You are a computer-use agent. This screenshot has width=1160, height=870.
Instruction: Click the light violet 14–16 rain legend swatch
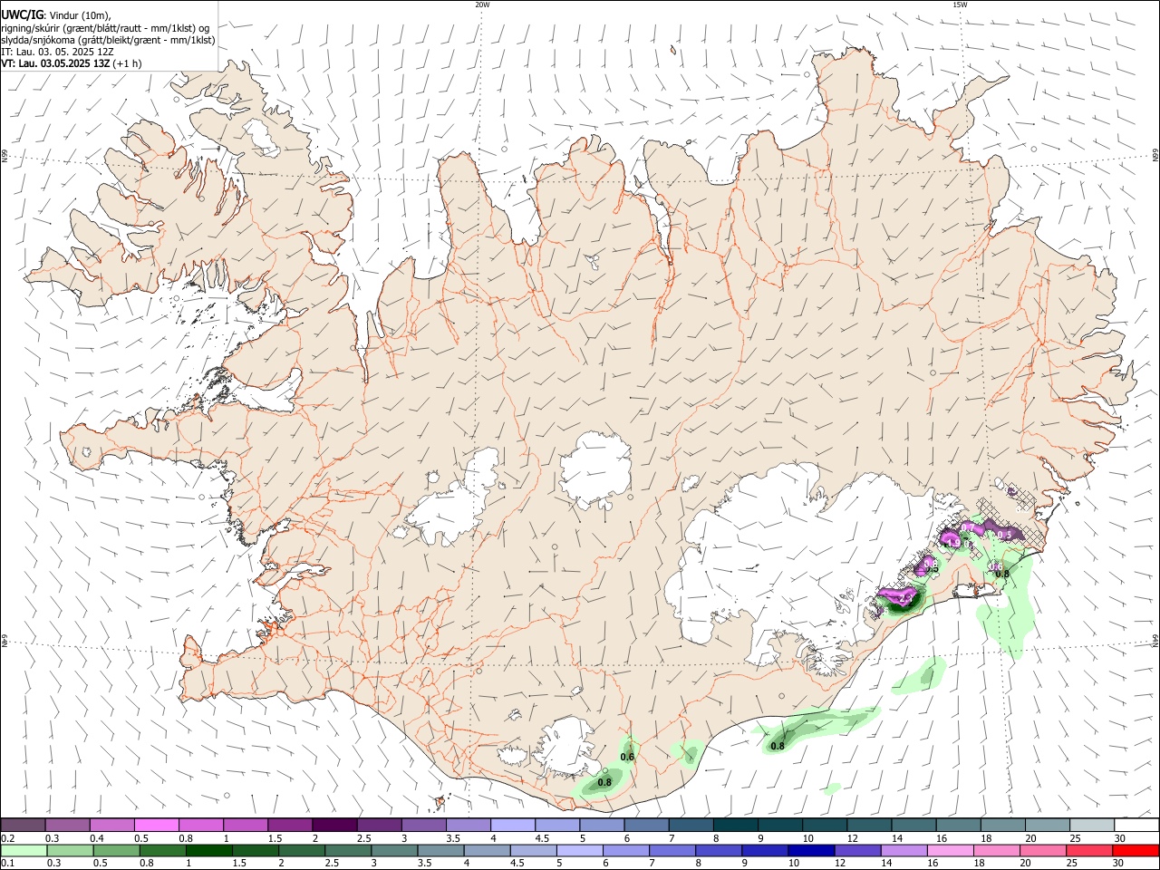click(x=904, y=850)
